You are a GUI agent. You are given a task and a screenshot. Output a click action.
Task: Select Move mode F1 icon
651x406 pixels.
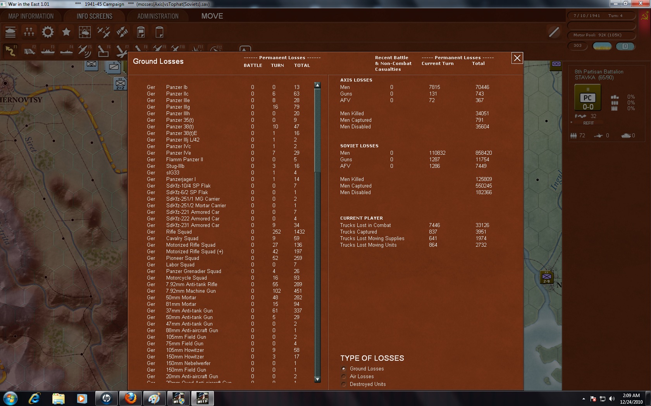click(10, 51)
